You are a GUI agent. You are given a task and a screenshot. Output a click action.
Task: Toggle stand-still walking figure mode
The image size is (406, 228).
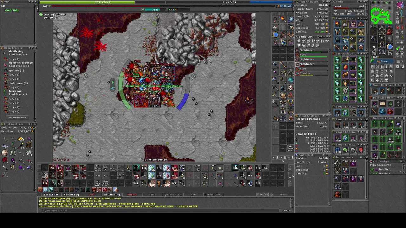(402, 32)
